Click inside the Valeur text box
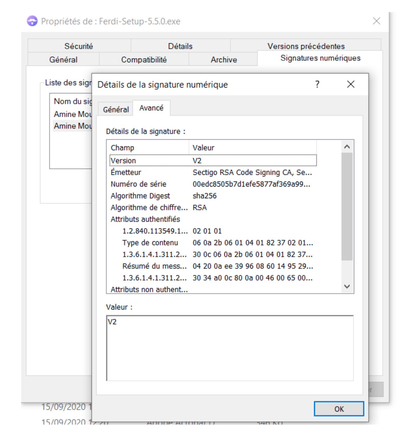 click(230, 348)
